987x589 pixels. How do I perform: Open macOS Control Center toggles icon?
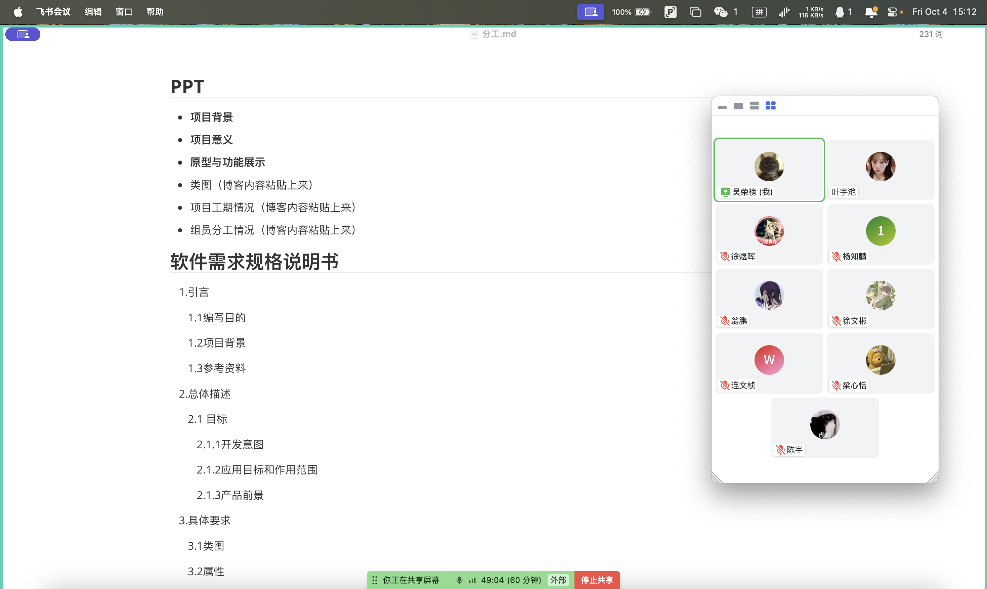click(892, 12)
